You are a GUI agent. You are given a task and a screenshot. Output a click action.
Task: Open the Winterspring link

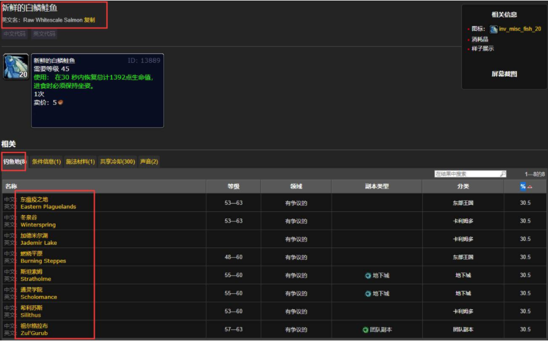(38, 225)
